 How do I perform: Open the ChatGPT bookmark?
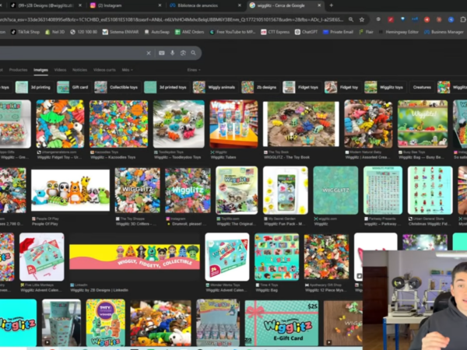306,32
